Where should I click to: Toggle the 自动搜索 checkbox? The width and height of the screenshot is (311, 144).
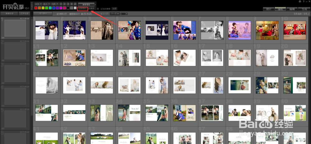102,9
